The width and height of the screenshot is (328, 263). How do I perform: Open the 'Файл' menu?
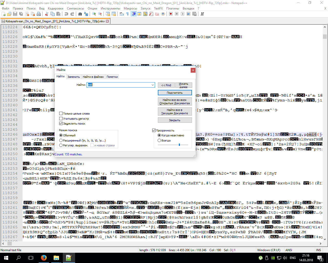pyautogui.click(x=5, y=8)
